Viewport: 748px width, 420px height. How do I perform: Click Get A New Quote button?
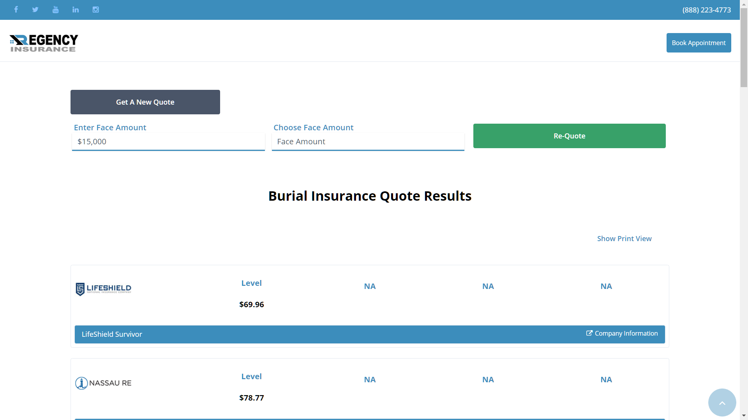[145, 102]
